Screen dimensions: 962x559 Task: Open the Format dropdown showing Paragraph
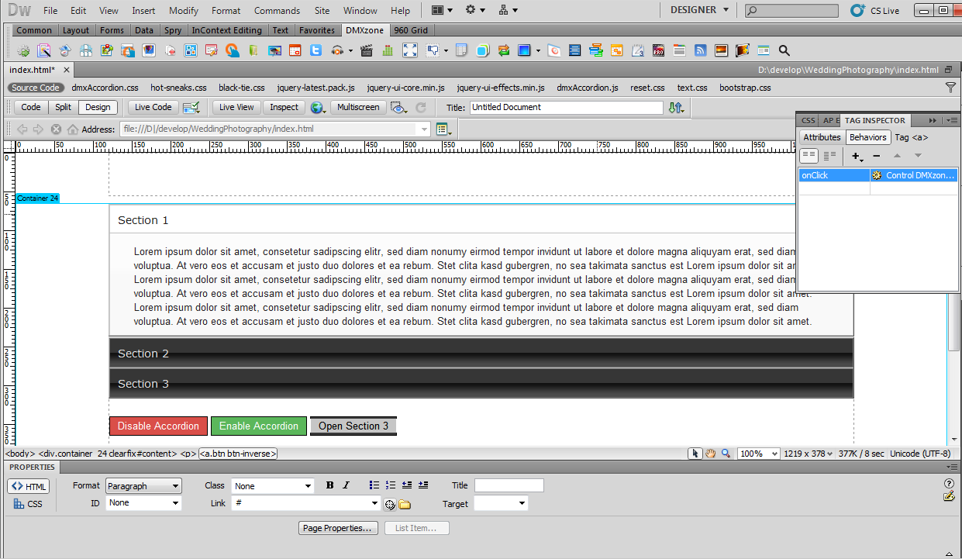(x=143, y=486)
